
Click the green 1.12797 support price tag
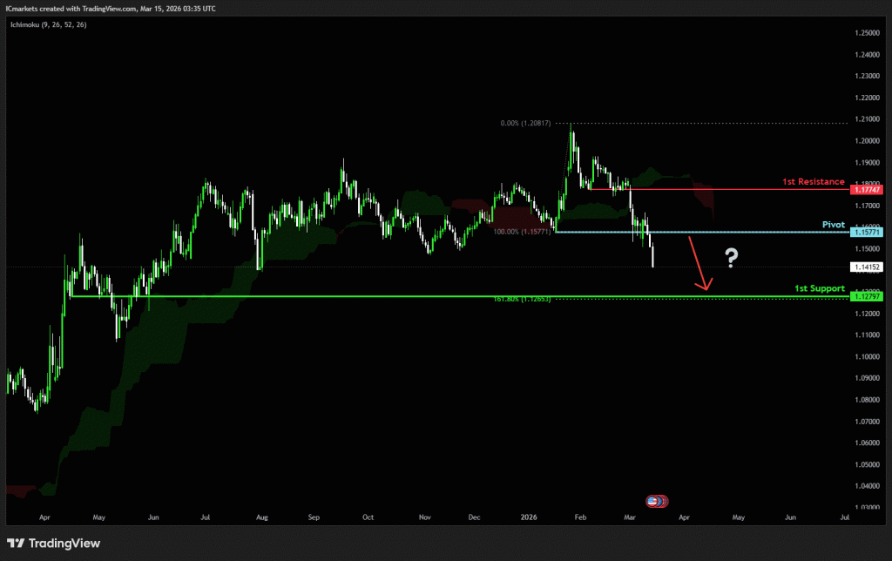868,297
